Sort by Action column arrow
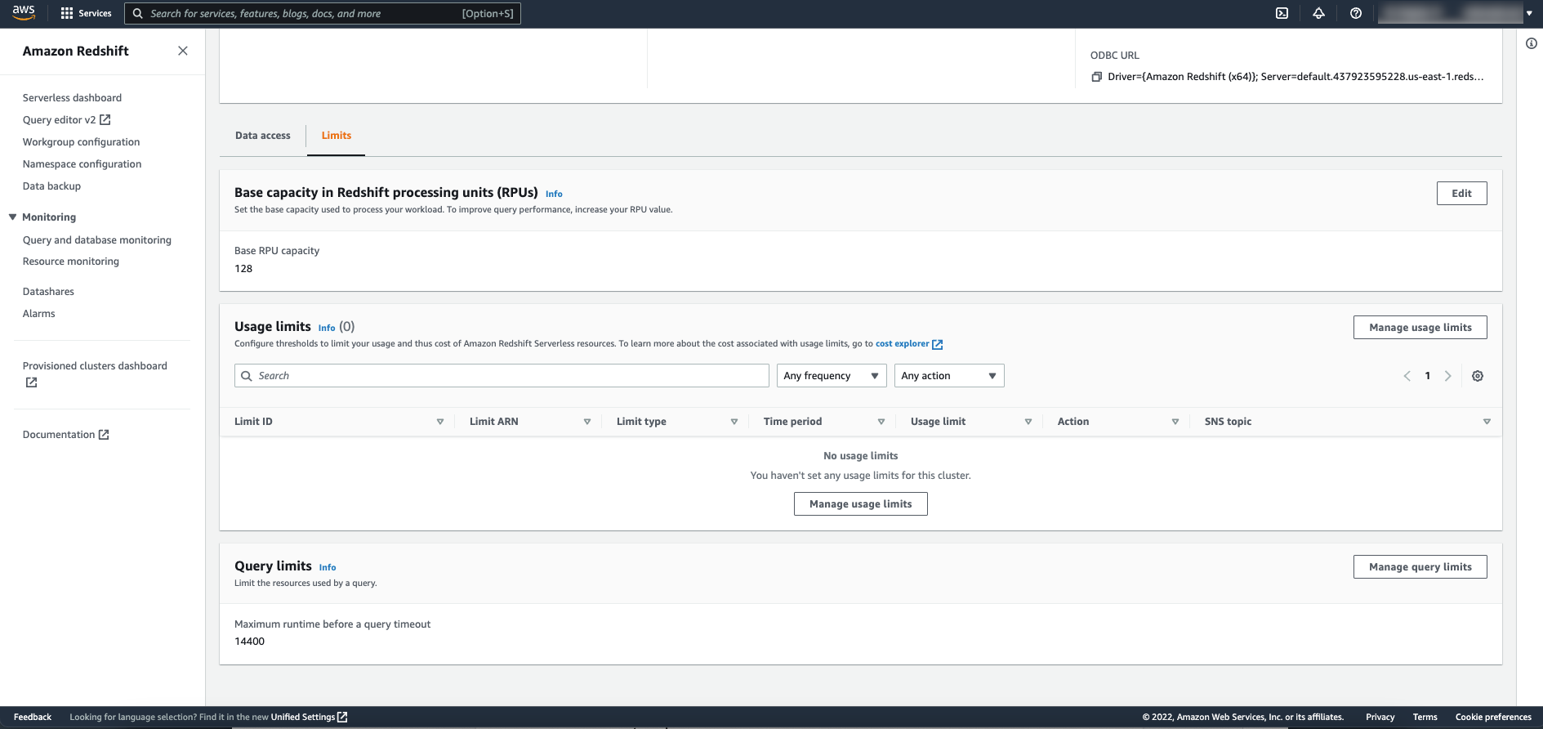The image size is (1543, 729). [1175, 422]
